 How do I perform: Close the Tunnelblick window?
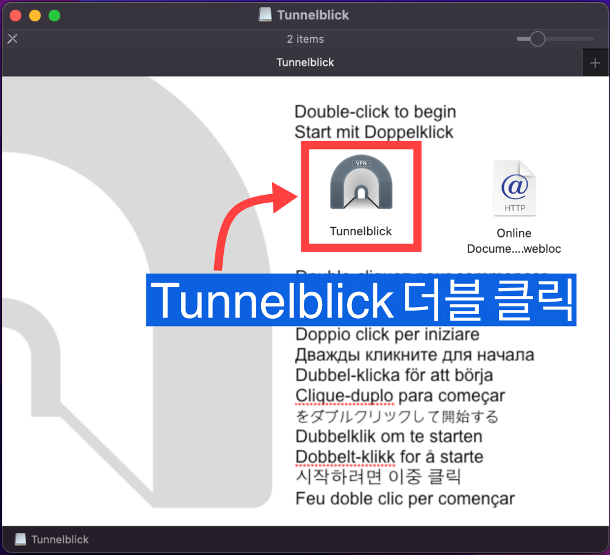tap(16, 16)
